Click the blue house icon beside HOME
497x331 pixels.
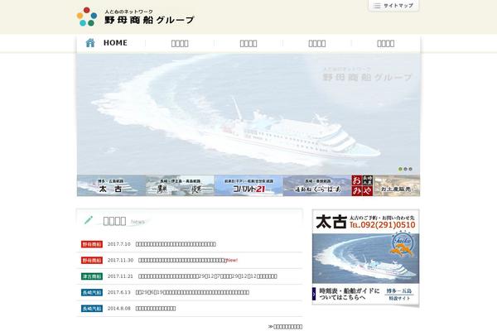[x=90, y=43]
